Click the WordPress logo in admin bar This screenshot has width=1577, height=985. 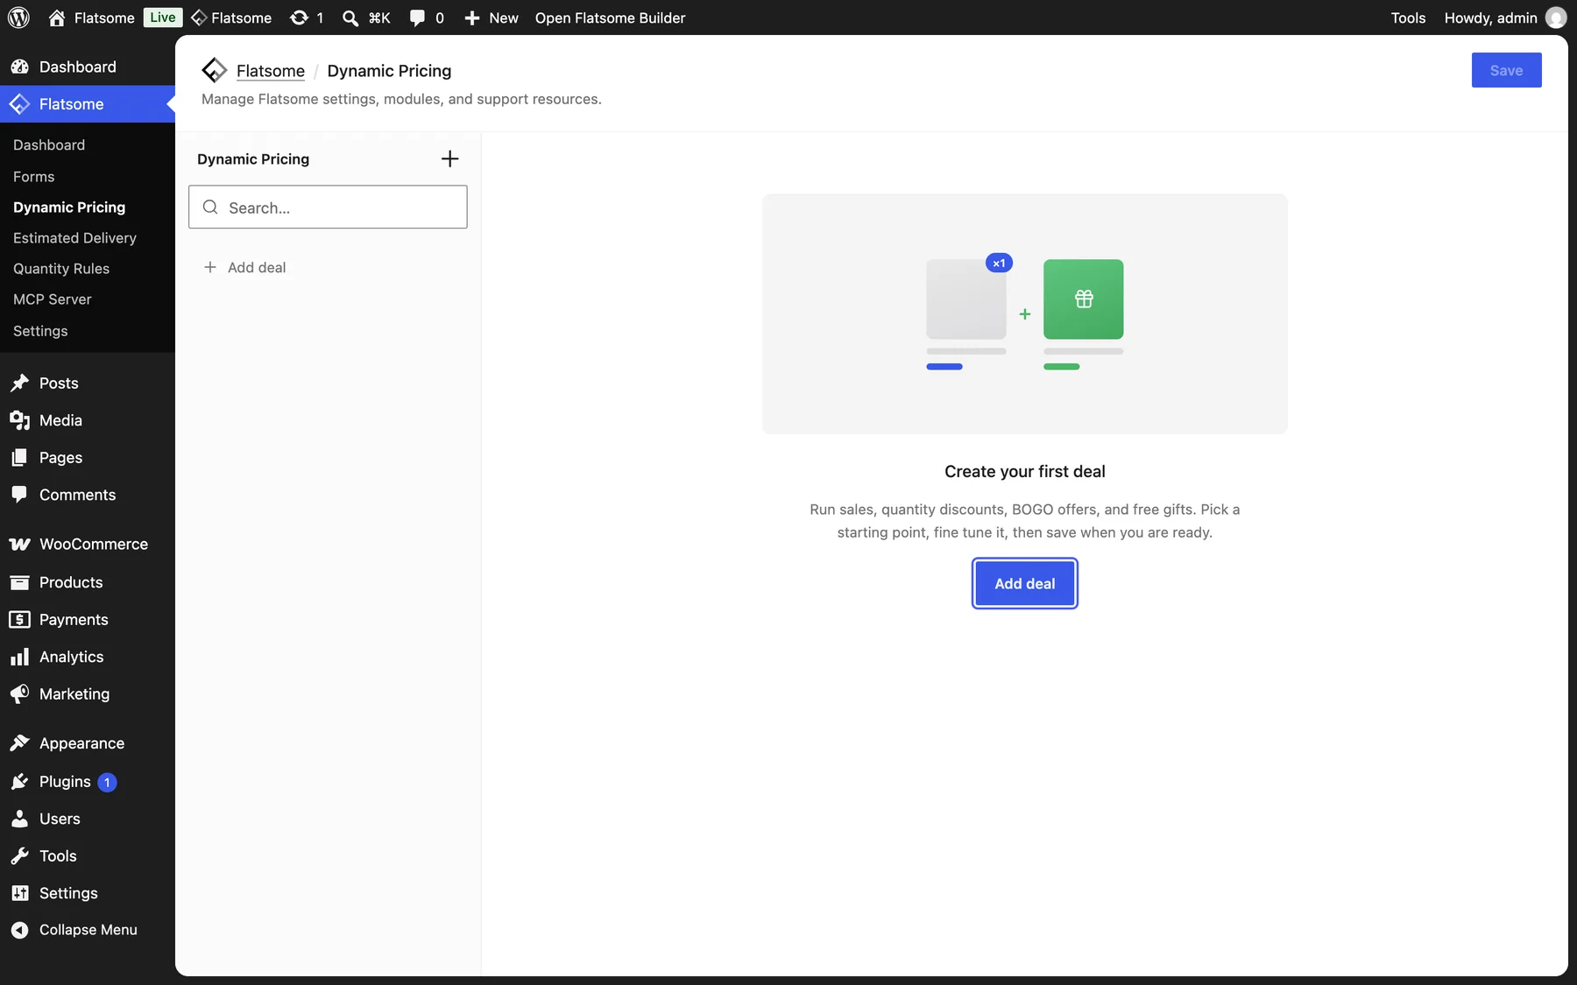tap(18, 18)
